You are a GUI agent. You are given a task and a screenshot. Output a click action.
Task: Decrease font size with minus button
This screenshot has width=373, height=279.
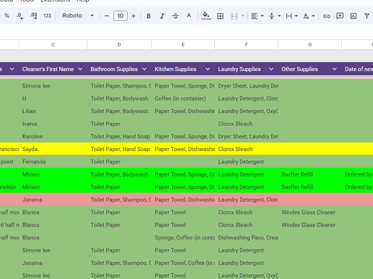pos(107,16)
